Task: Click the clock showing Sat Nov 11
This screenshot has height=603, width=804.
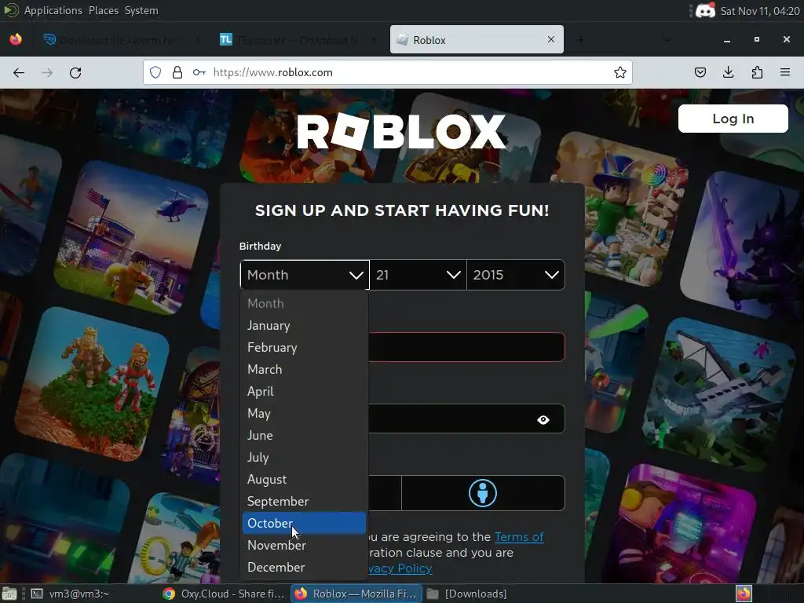Action: click(760, 11)
